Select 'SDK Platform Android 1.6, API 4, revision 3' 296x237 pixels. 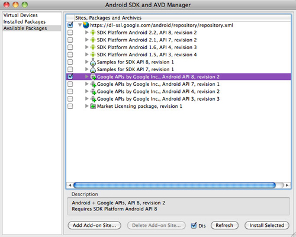pyautogui.click(x=147, y=47)
